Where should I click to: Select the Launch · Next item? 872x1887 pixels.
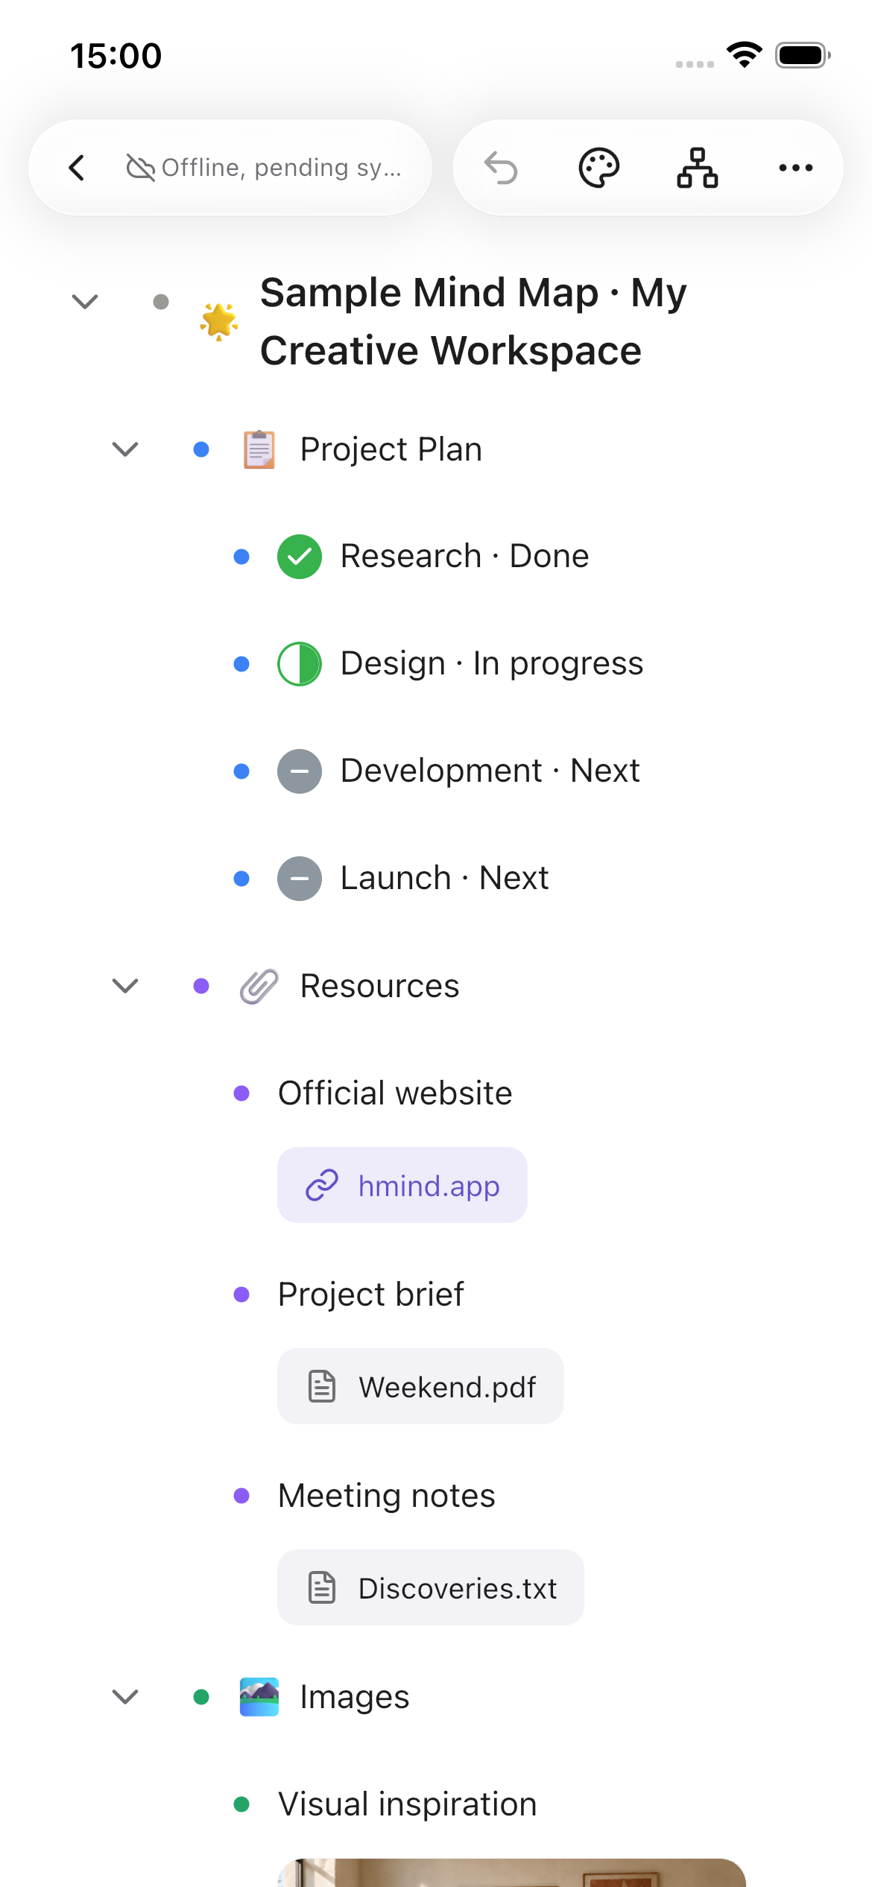coord(444,878)
